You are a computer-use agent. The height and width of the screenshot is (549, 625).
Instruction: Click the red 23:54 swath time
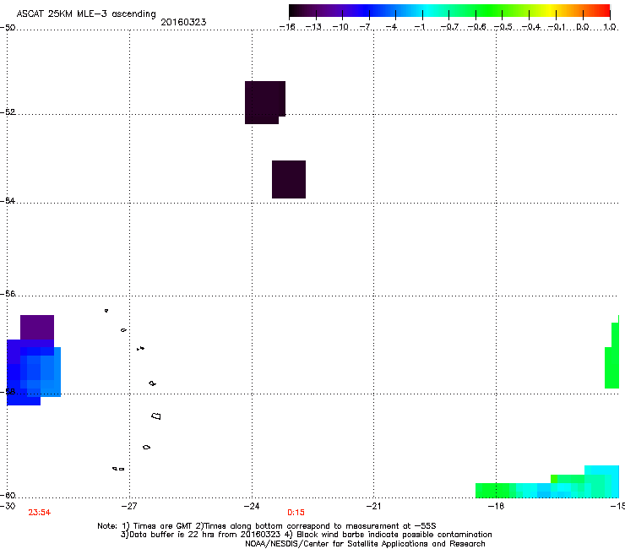click(x=40, y=513)
